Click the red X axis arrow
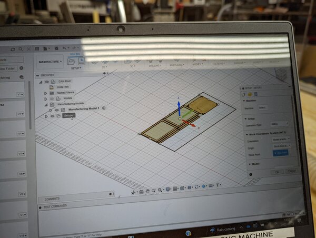The width and height of the screenshot is (316, 238). coord(189,123)
